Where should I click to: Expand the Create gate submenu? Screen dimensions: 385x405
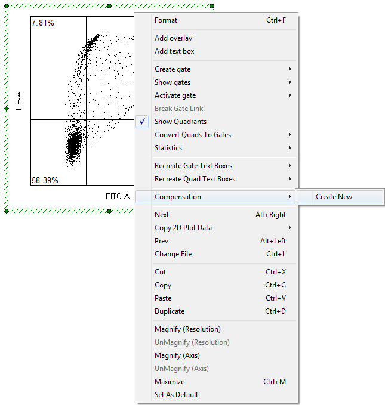pyautogui.click(x=173, y=69)
